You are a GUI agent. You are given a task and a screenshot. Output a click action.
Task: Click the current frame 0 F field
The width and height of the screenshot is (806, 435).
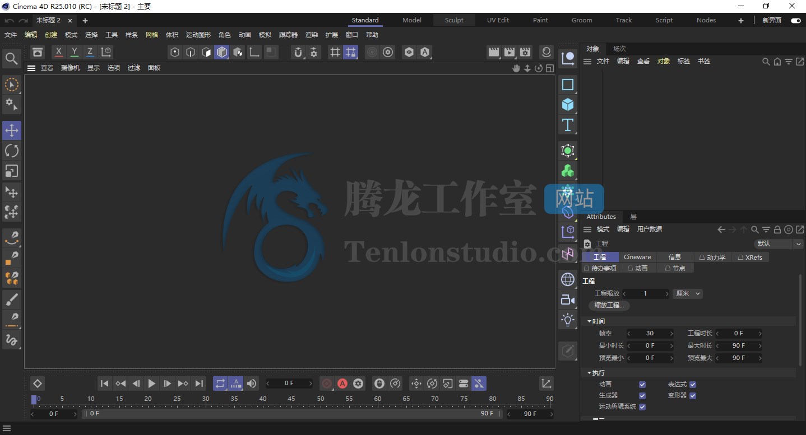tap(289, 383)
